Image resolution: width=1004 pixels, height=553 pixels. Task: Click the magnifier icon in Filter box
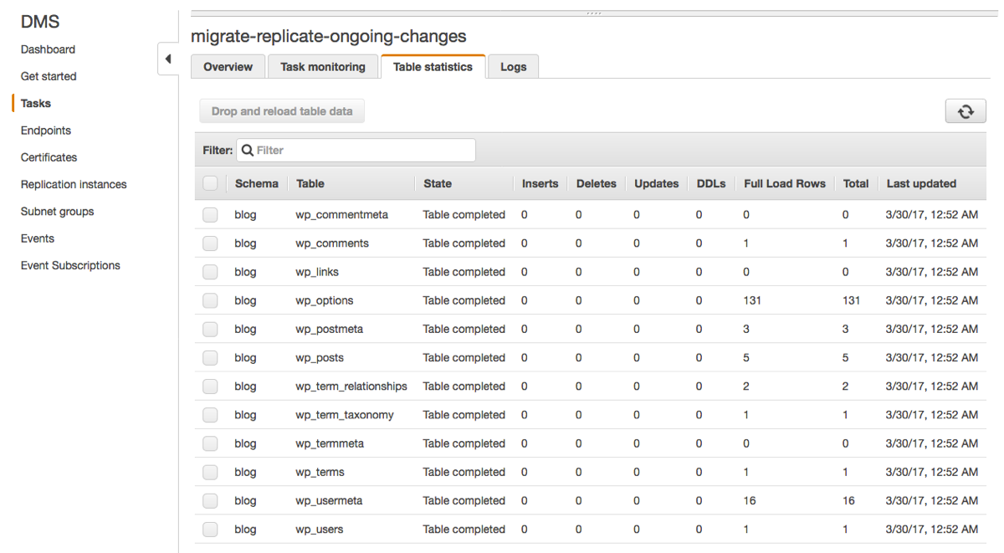(x=248, y=151)
